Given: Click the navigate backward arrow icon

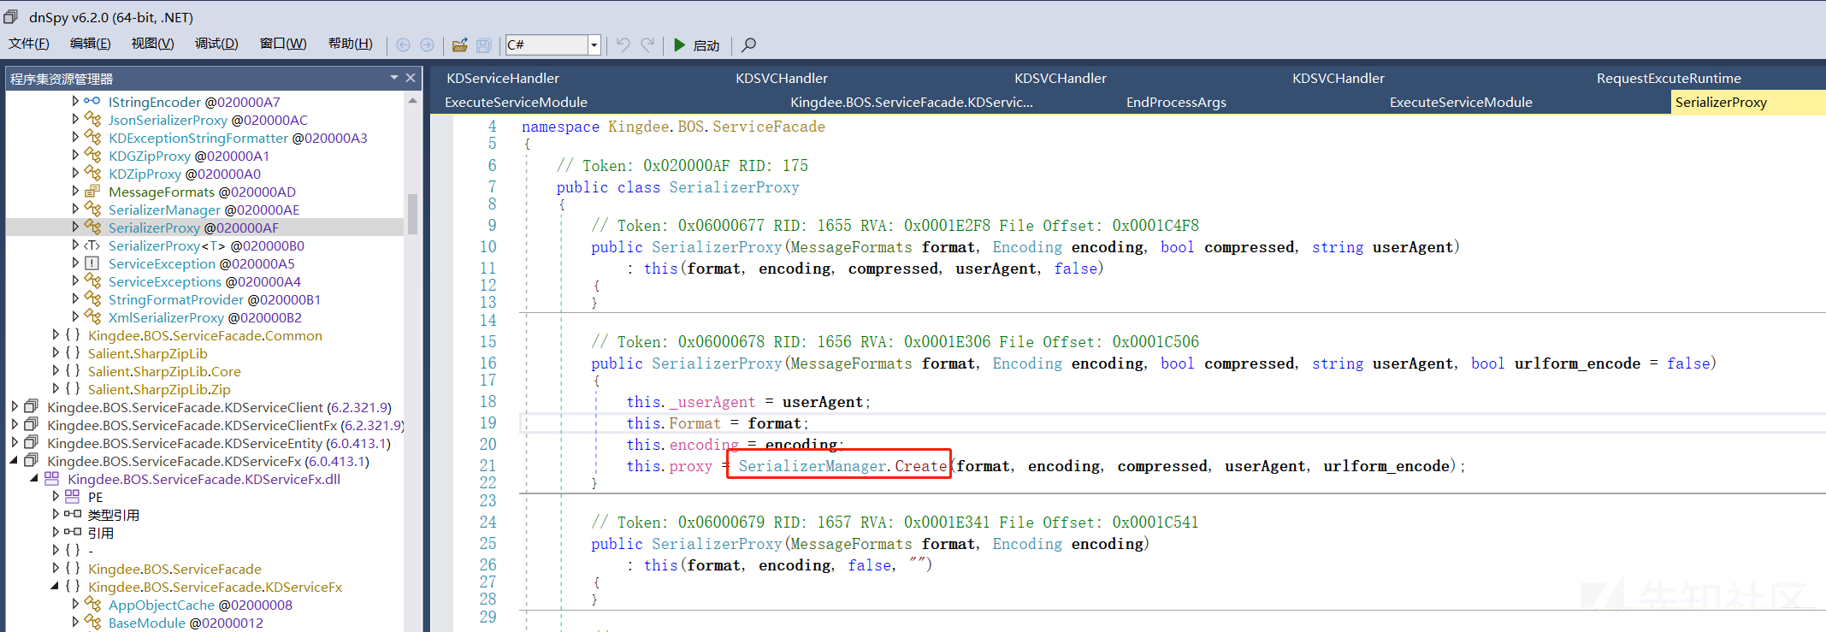Looking at the screenshot, I should click(403, 44).
